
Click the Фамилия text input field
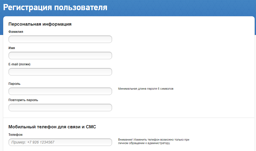click(60, 39)
